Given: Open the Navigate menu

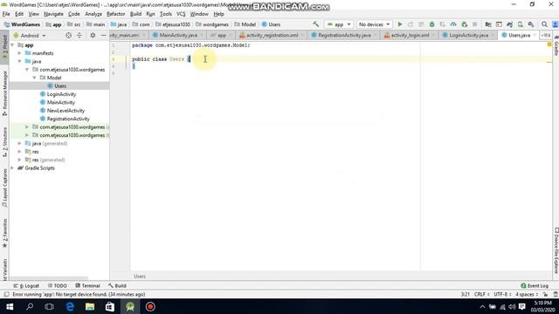Looking at the screenshot, I should (53, 14).
